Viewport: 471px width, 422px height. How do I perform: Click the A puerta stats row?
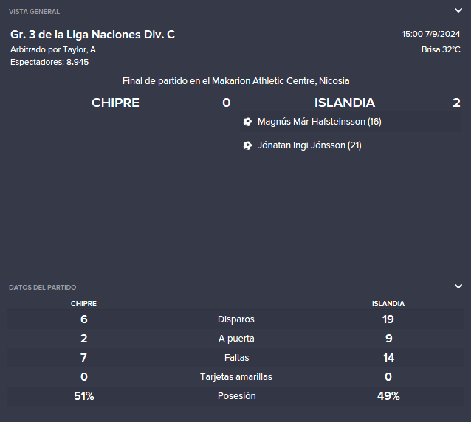(235, 338)
